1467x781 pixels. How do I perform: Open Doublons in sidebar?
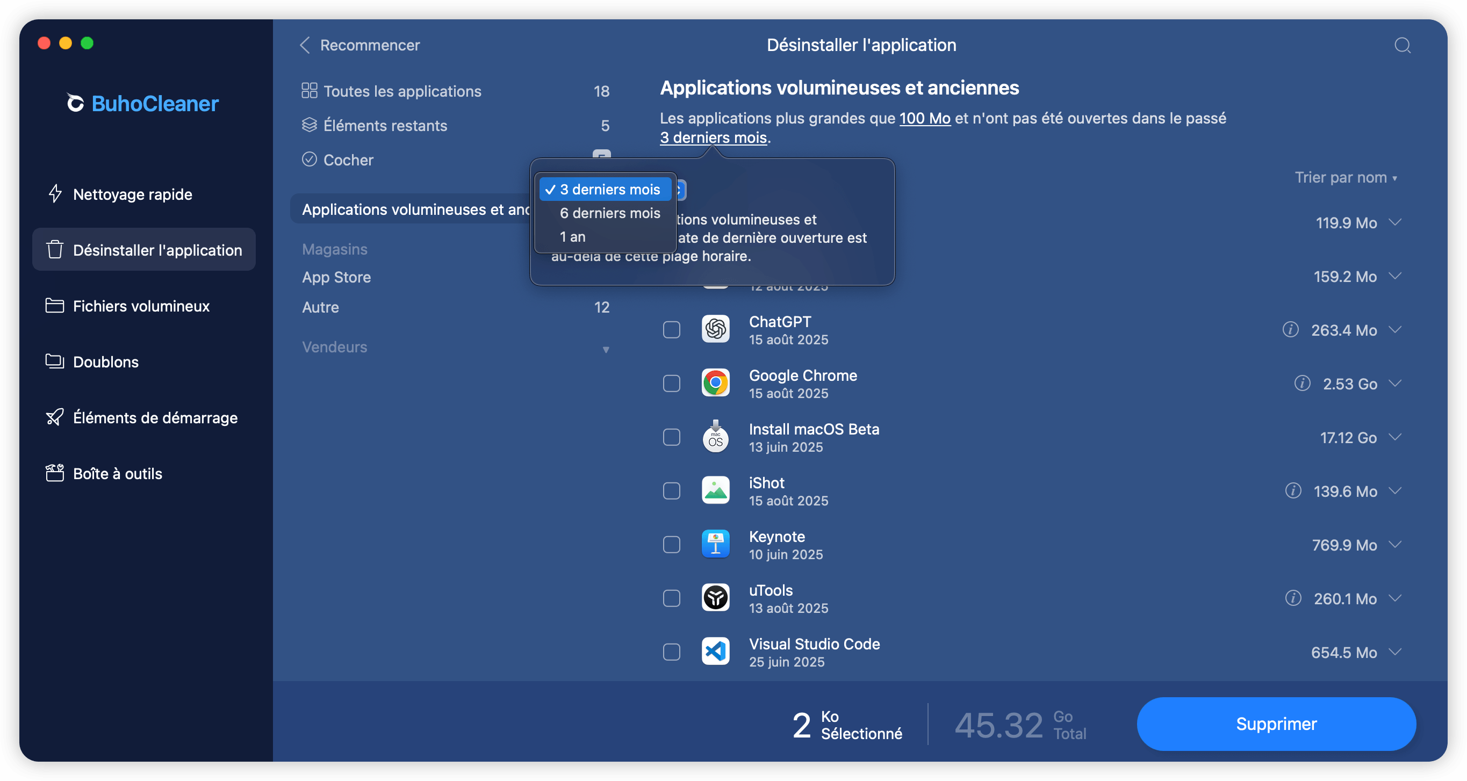[x=143, y=361]
